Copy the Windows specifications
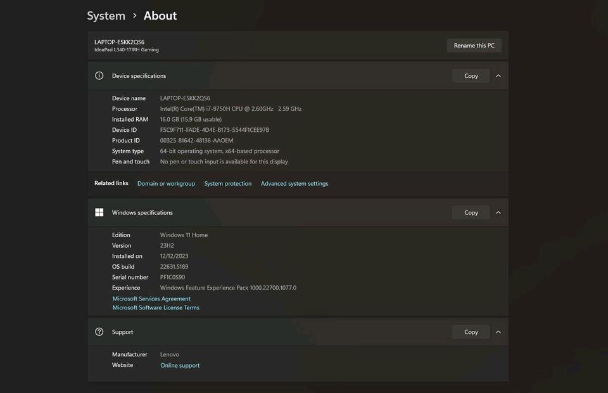This screenshot has height=393, width=608. point(471,212)
